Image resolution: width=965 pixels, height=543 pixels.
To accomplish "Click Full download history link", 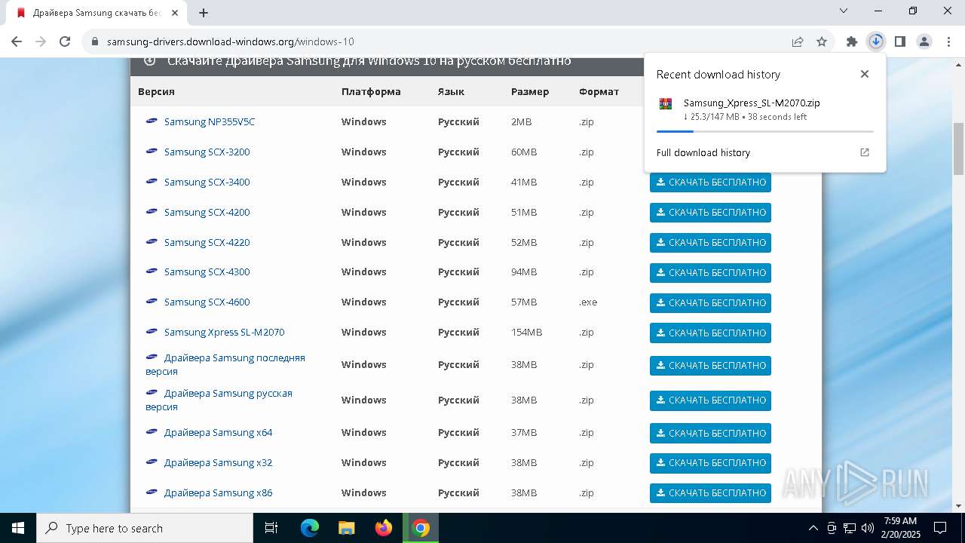I will (703, 152).
